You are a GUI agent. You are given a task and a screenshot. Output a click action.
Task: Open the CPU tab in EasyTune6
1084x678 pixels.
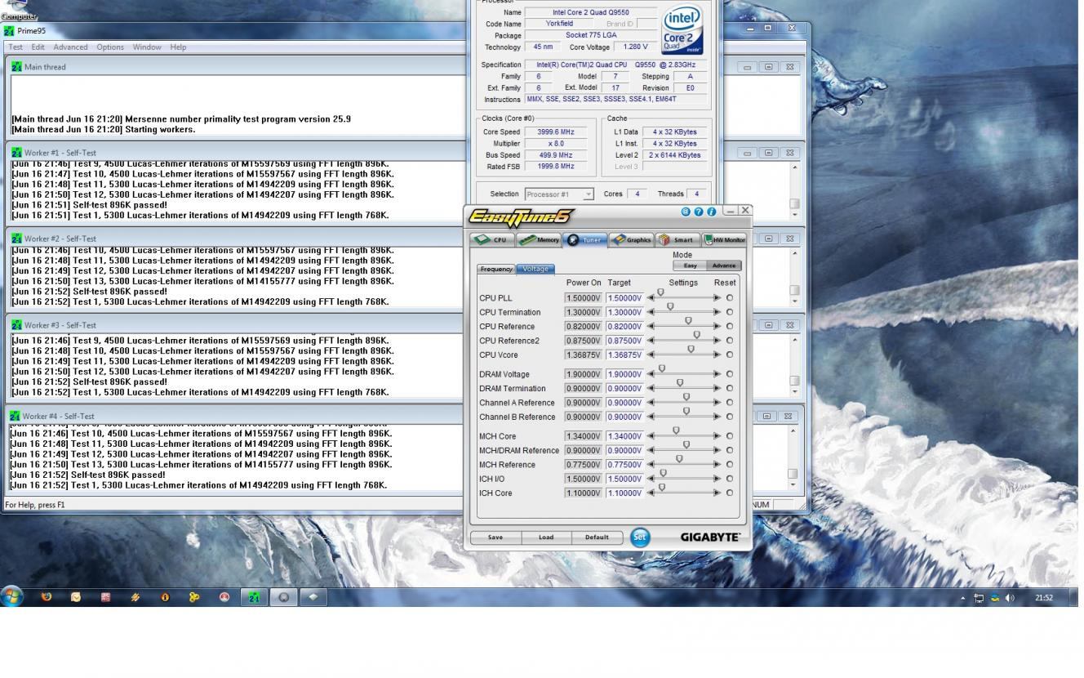[x=493, y=240]
